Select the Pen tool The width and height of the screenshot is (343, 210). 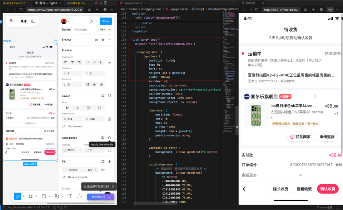tap(57, 196)
